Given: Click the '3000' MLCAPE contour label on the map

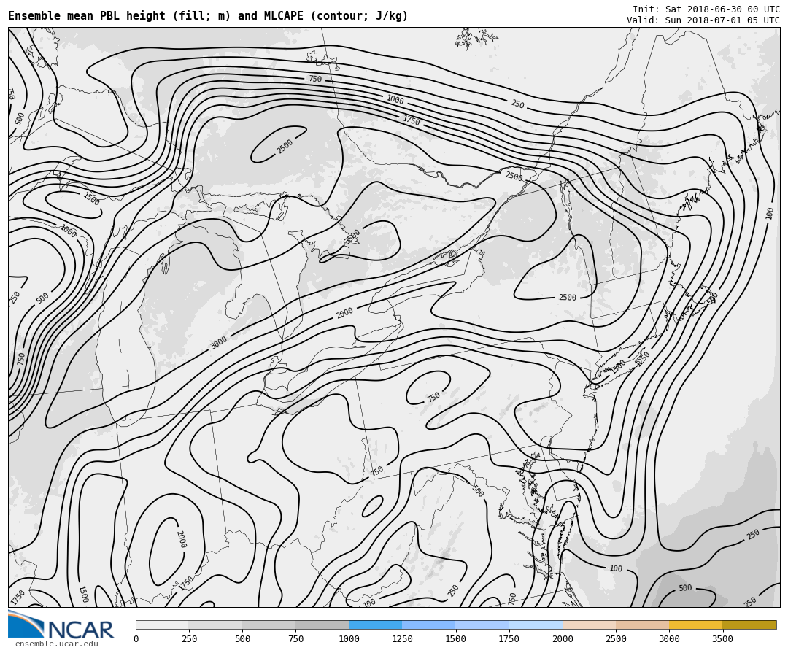Looking at the screenshot, I should 219,342.
